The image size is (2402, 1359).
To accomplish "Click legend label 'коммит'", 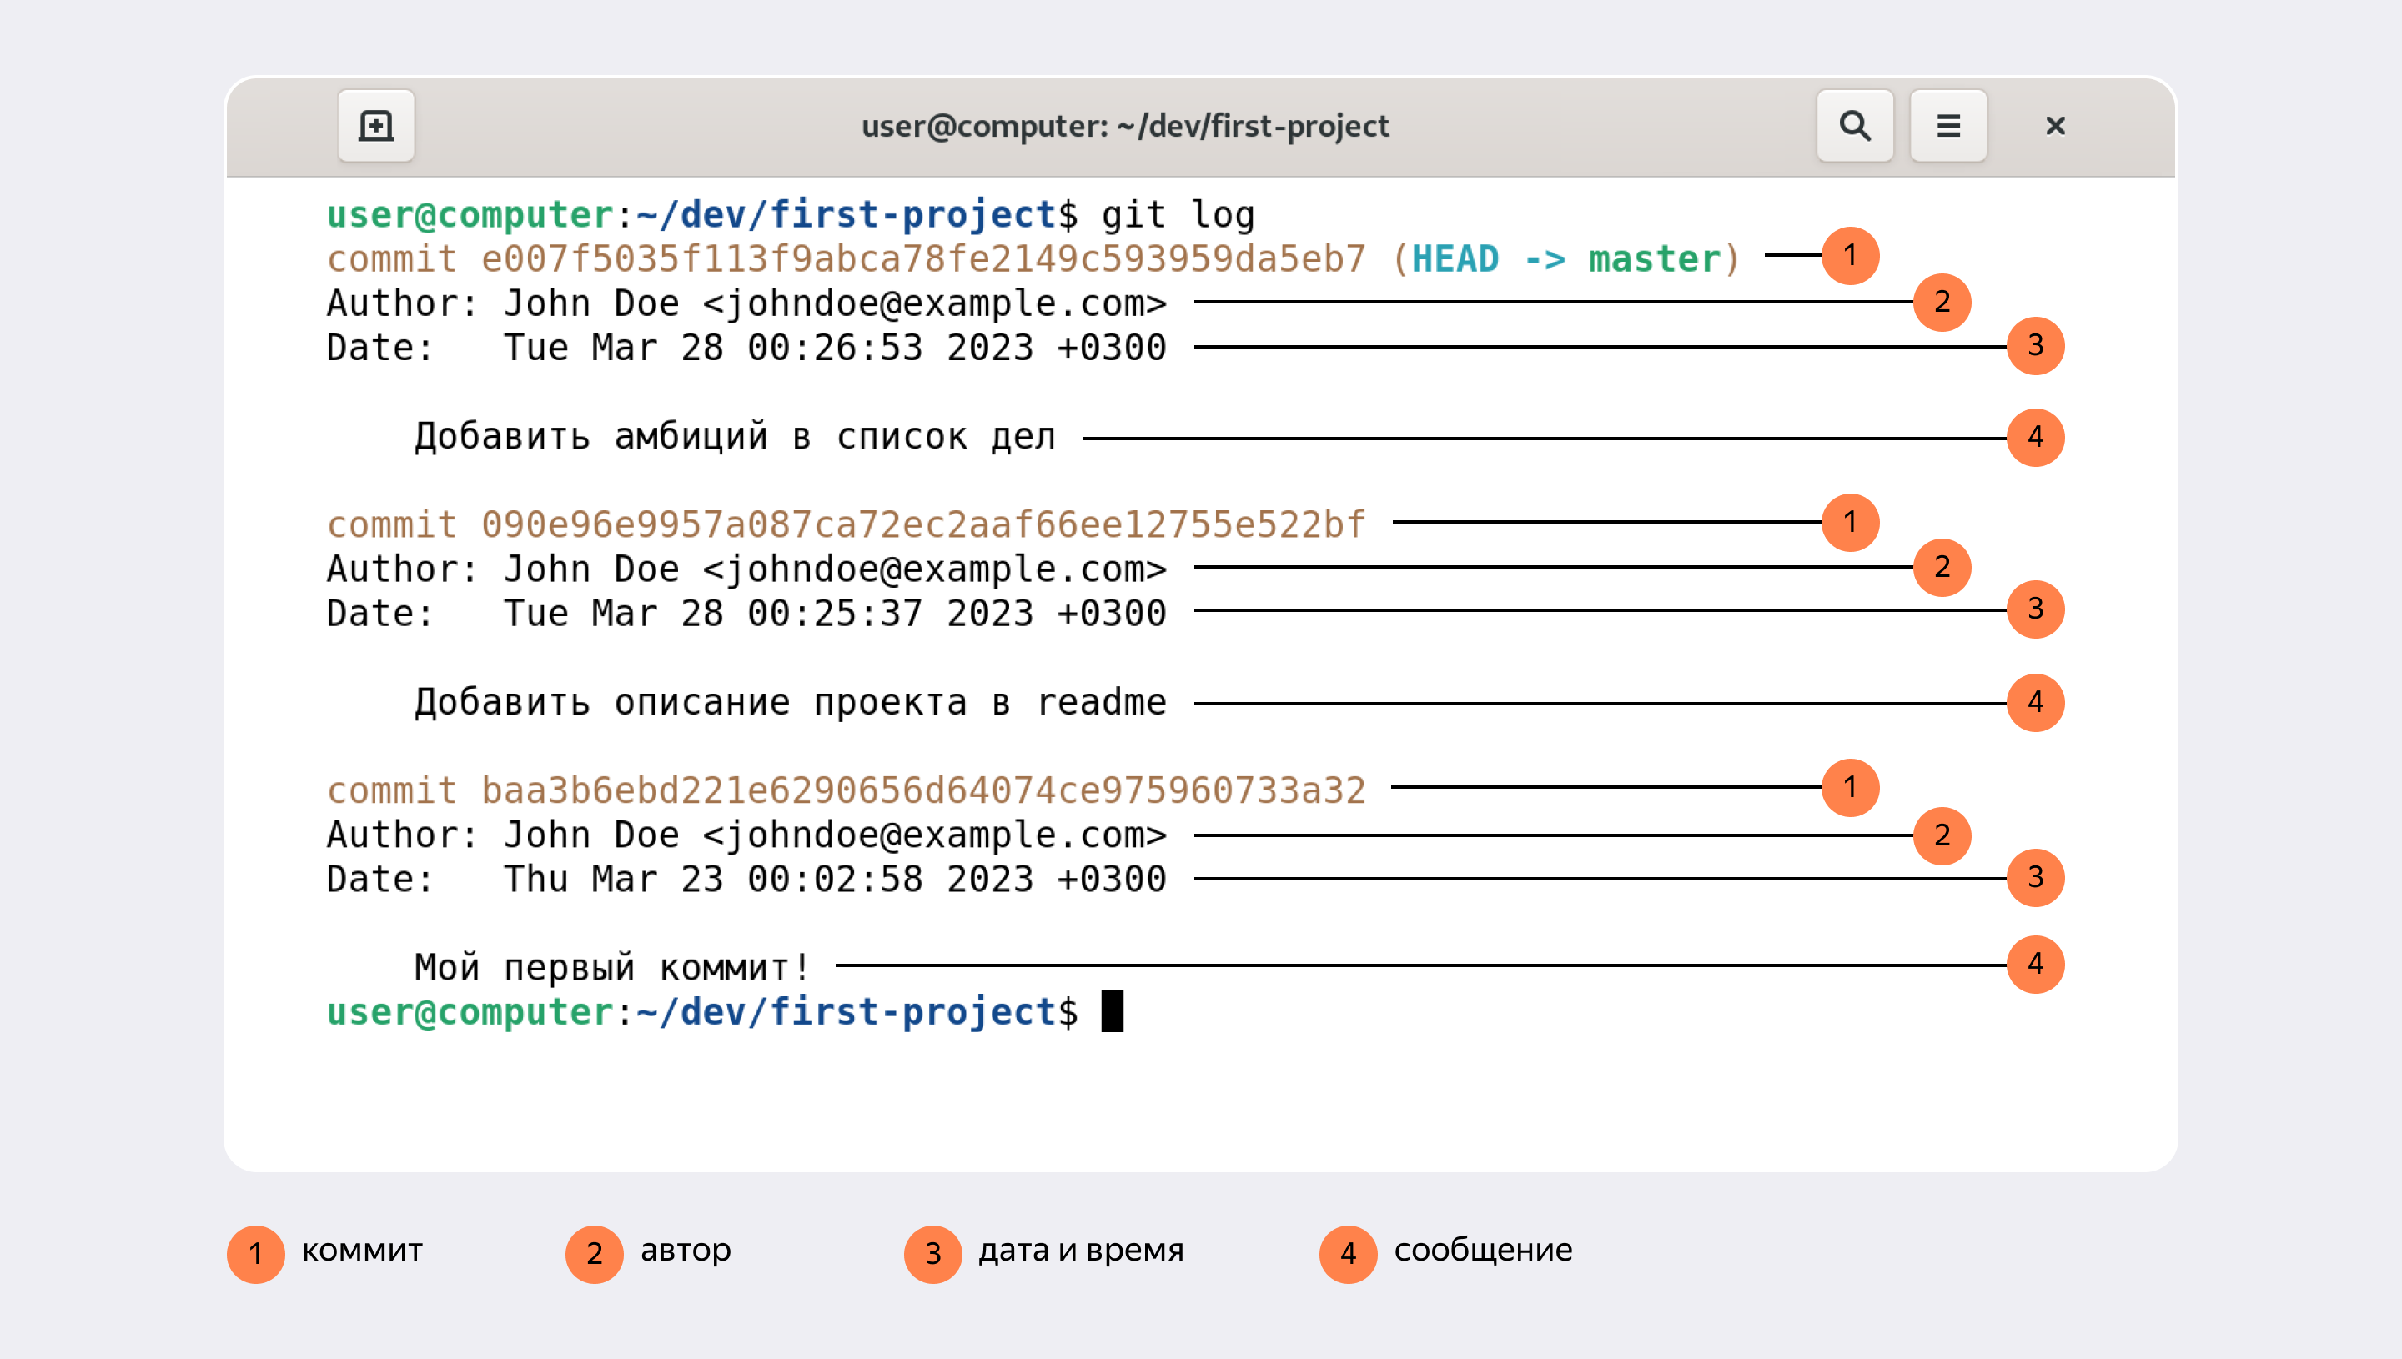I will [x=362, y=1250].
